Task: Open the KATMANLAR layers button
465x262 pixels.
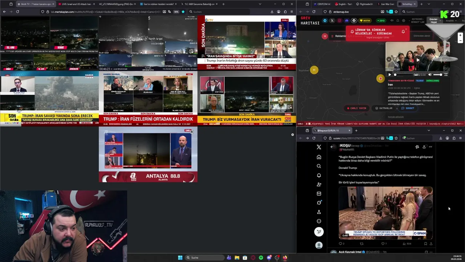Action: [x=384, y=108]
